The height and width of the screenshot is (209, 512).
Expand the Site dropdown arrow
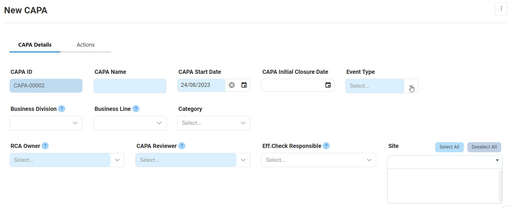click(497, 160)
